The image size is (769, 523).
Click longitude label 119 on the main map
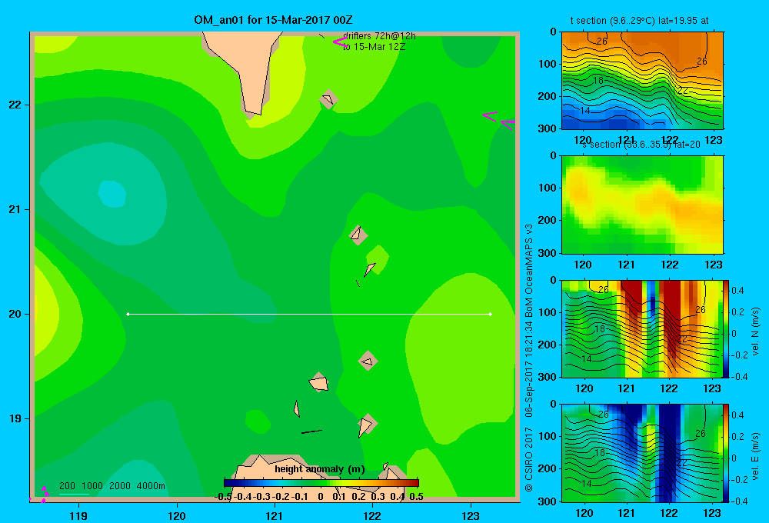click(x=78, y=515)
